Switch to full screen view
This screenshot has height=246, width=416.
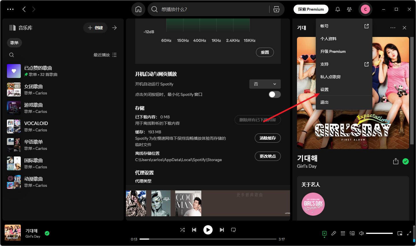(x=409, y=233)
